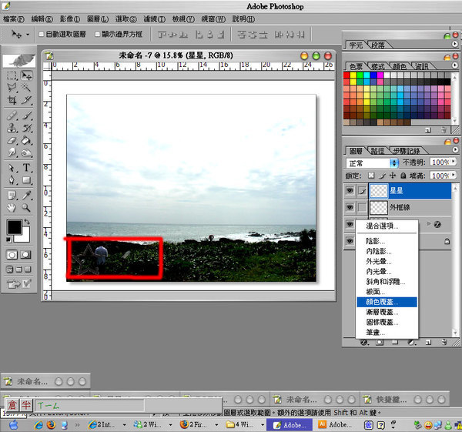
Task: Select the Path Selection arrow tool
Action: 12,168
